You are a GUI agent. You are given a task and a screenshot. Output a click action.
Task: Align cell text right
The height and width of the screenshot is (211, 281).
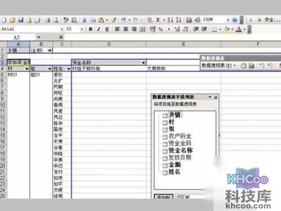pos(134,29)
